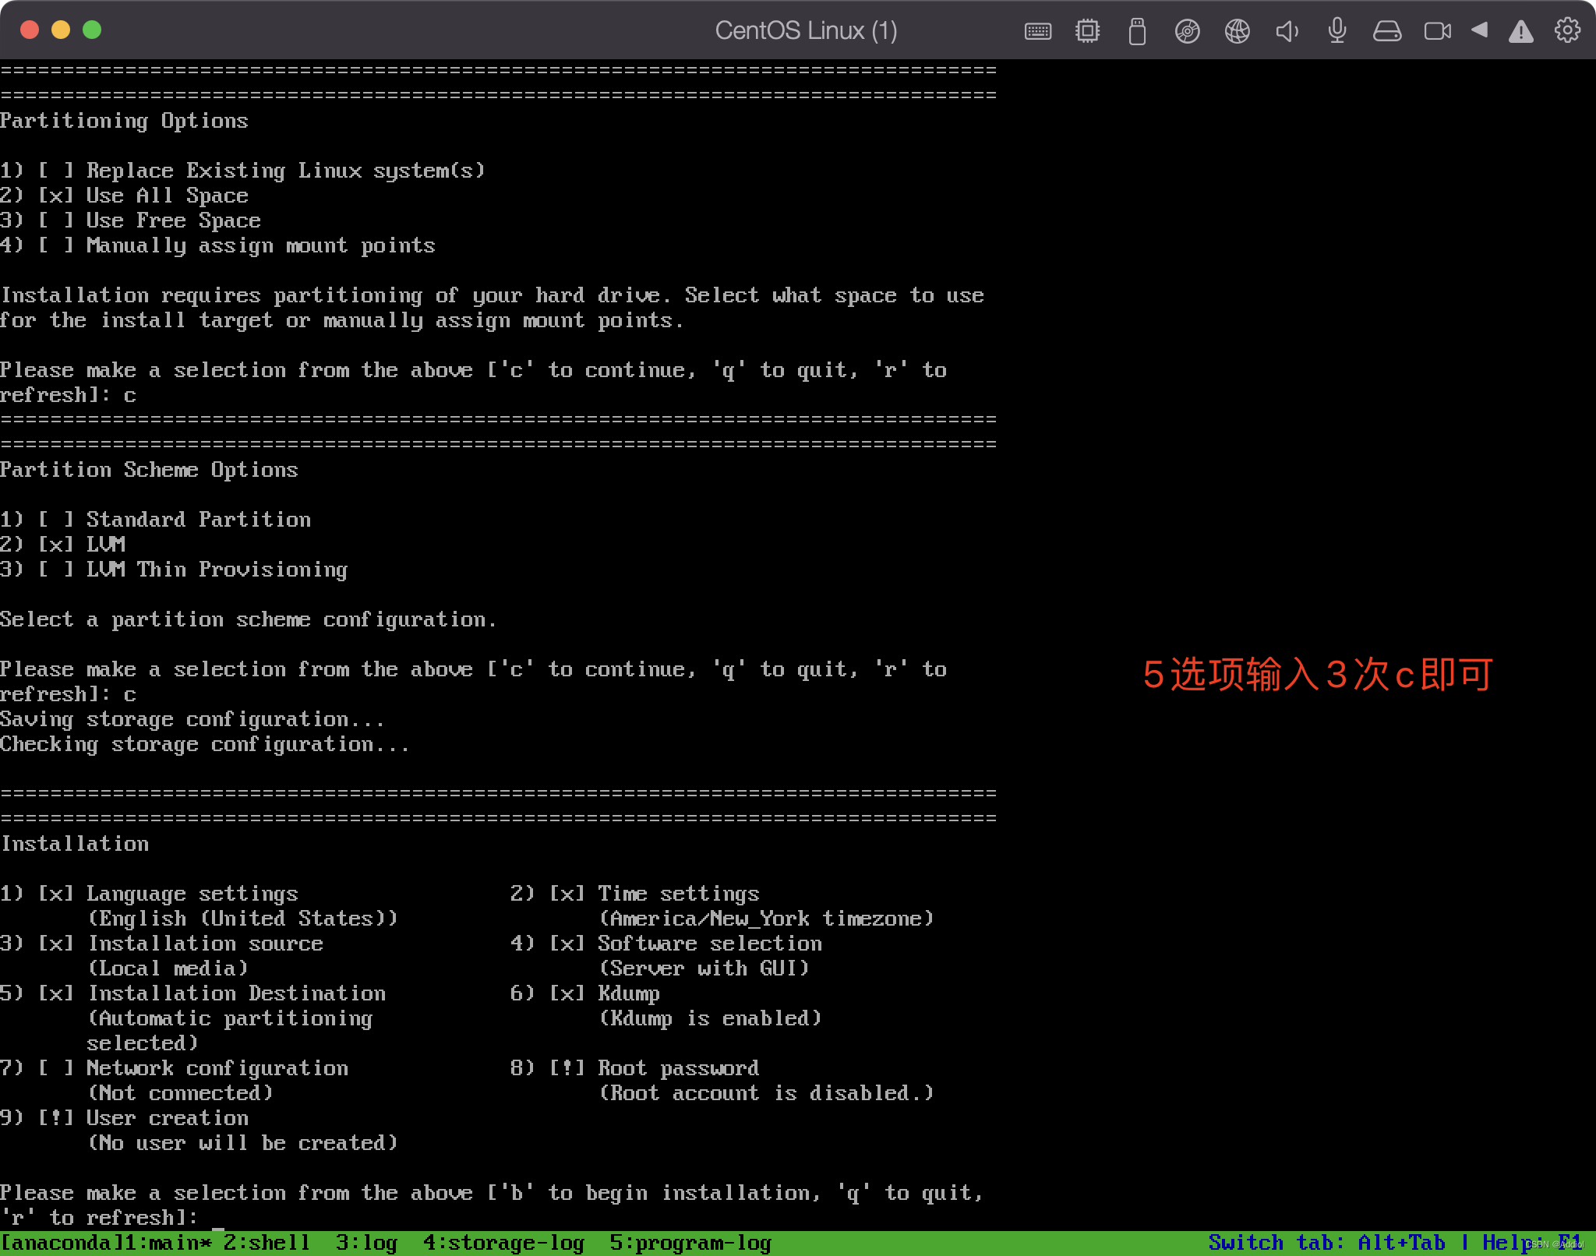Click the Network configuration checkbox
The width and height of the screenshot is (1596, 1256).
coord(55,1068)
